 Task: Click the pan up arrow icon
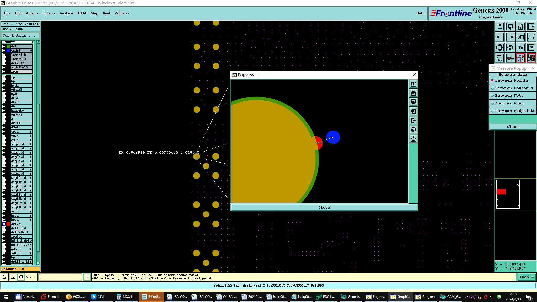500,26
